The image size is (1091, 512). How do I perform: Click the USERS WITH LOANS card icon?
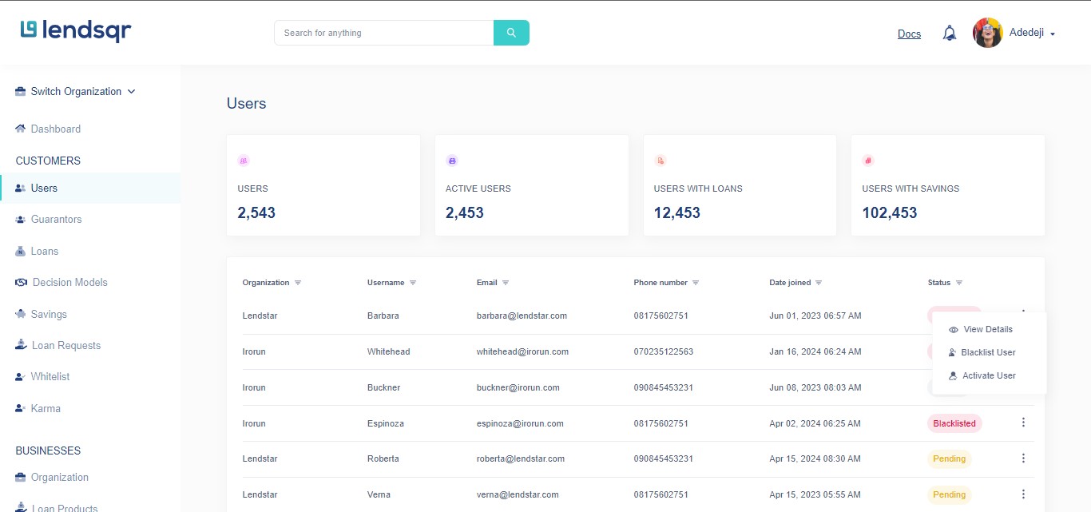point(661,161)
